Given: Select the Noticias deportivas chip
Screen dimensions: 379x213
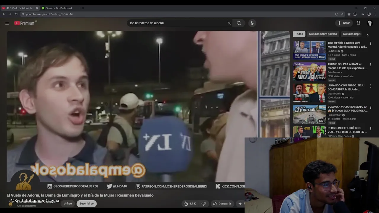Looking at the screenshot, I should pyautogui.click(x=352, y=34).
